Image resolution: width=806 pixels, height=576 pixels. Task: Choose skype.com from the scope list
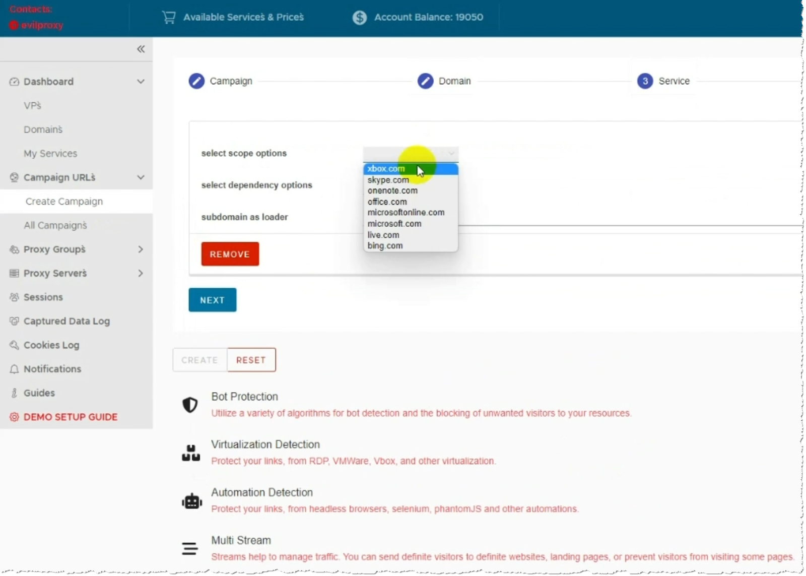411,180
